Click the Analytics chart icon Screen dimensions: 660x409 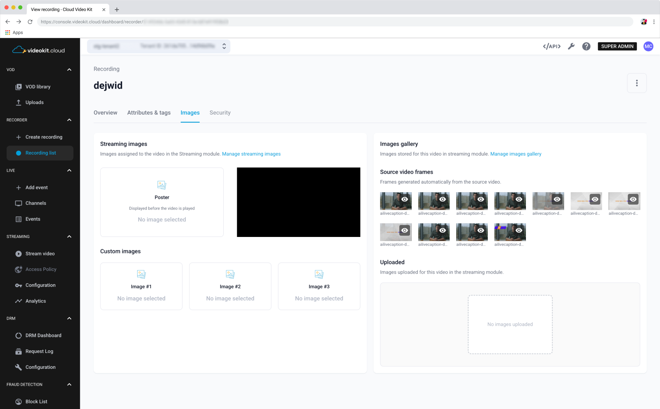tap(19, 301)
